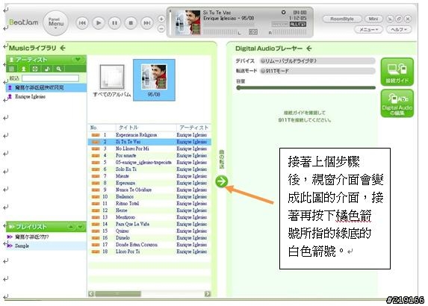
Task: Select track 11 Ritmo Total
Action: coord(149,204)
